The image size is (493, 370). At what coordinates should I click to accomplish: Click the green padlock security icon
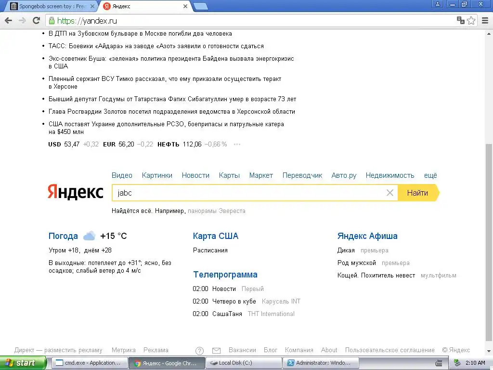52,21
